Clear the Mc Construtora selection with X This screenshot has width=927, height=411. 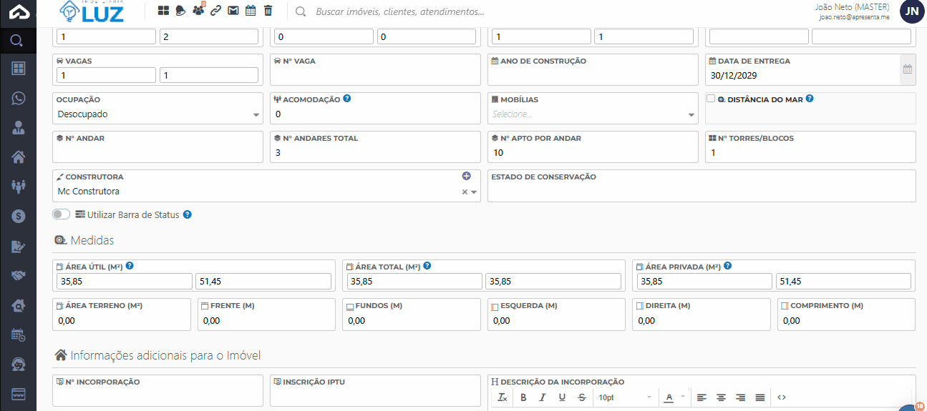(x=464, y=192)
